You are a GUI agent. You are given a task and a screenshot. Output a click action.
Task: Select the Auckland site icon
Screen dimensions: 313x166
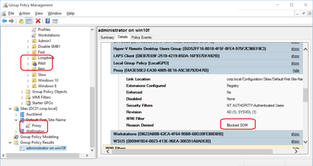coord(22,114)
